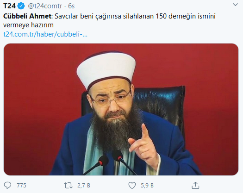Screen dimensions: 243x193
Task: Click the 6s tweet timestamp
Action: pos(71,6)
